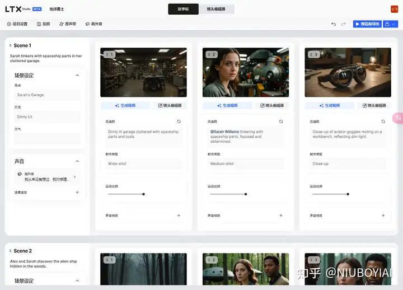Edit the Sarah's Garage location field

pyautogui.click(x=47, y=95)
